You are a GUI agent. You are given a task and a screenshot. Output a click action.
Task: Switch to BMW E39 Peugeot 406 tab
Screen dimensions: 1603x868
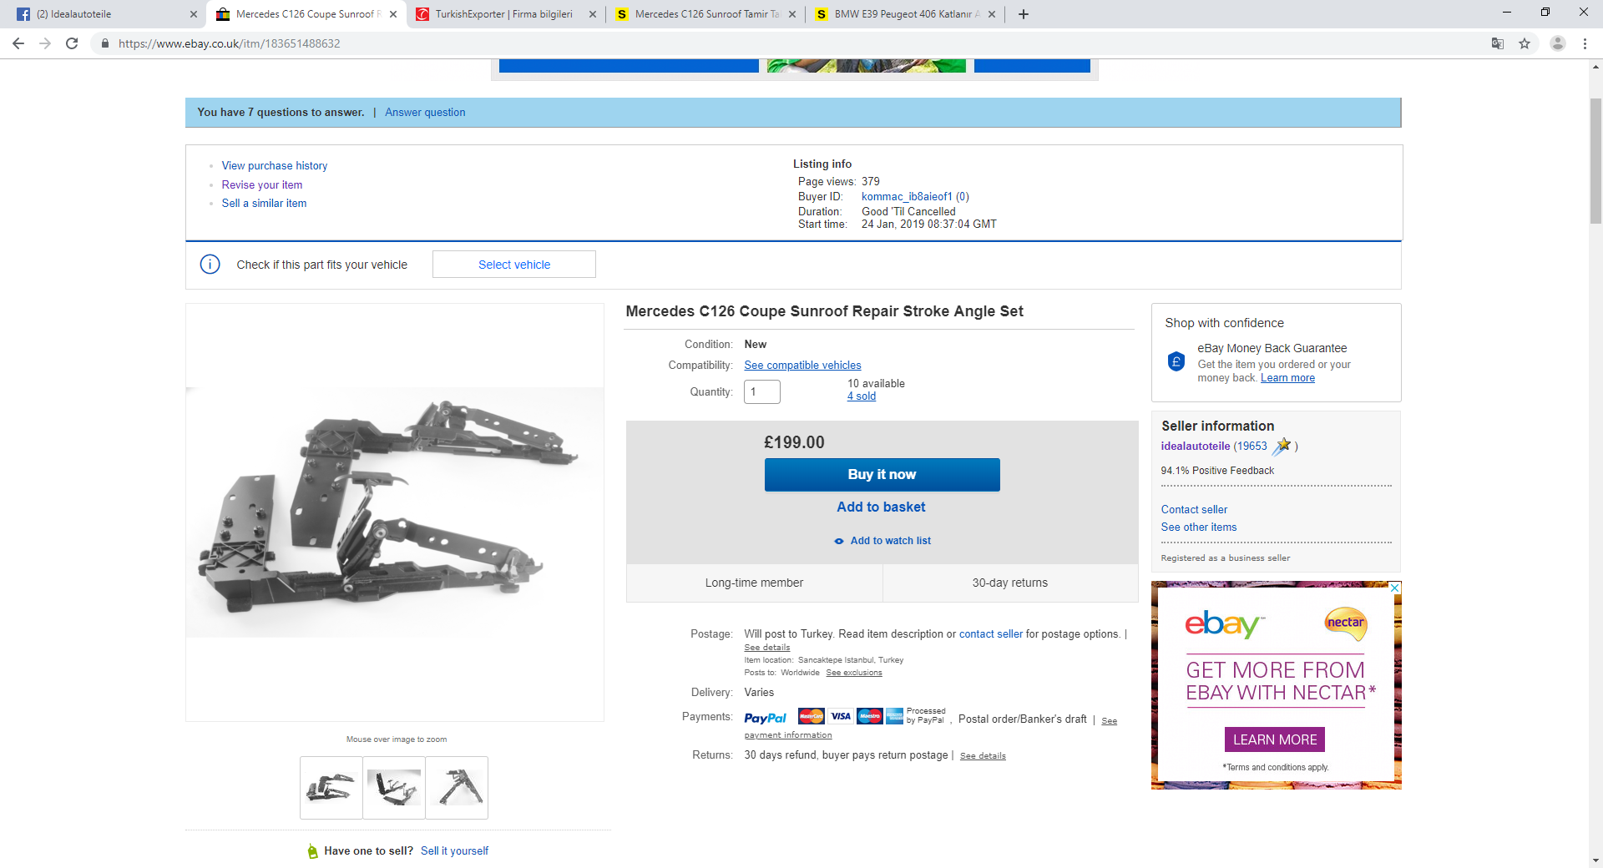click(x=903, y=14)
